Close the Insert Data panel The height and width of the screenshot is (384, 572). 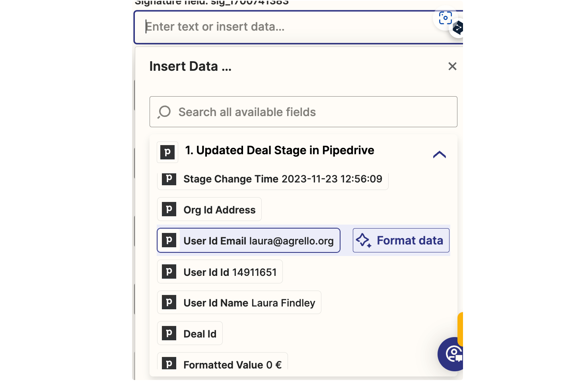tap(452, 66)
